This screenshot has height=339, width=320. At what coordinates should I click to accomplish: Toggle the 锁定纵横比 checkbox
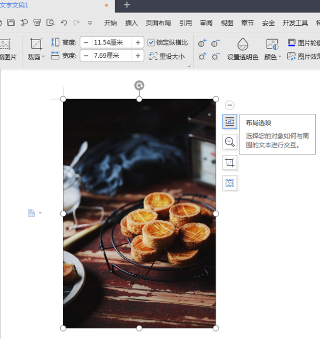tap(151, 42)
